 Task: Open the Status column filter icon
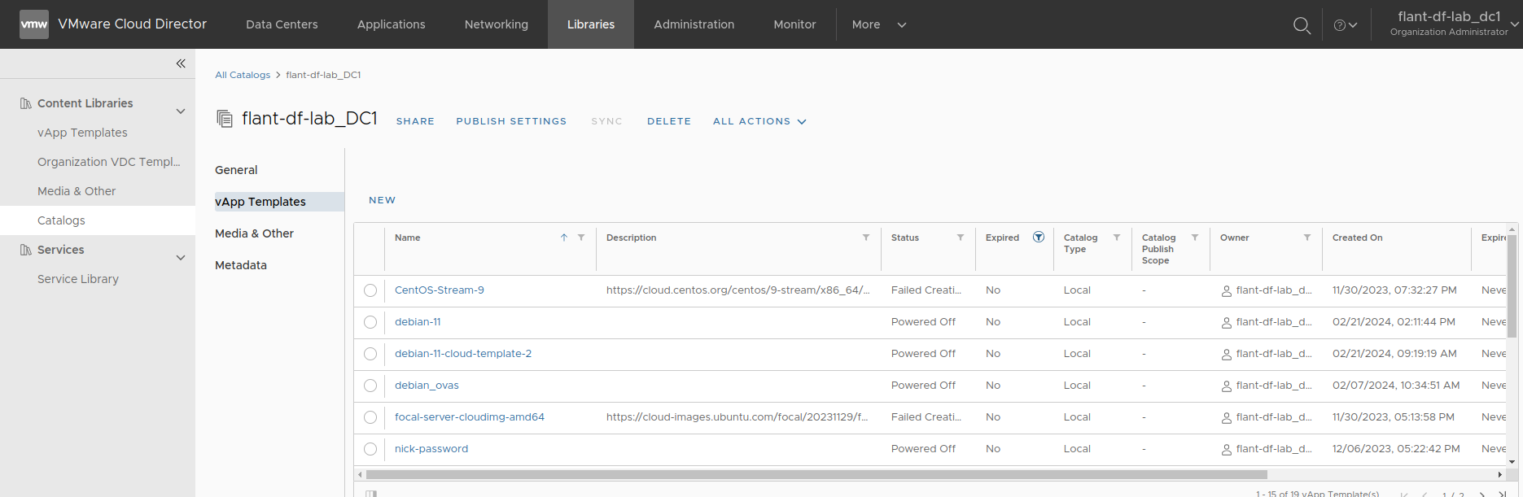961,238
